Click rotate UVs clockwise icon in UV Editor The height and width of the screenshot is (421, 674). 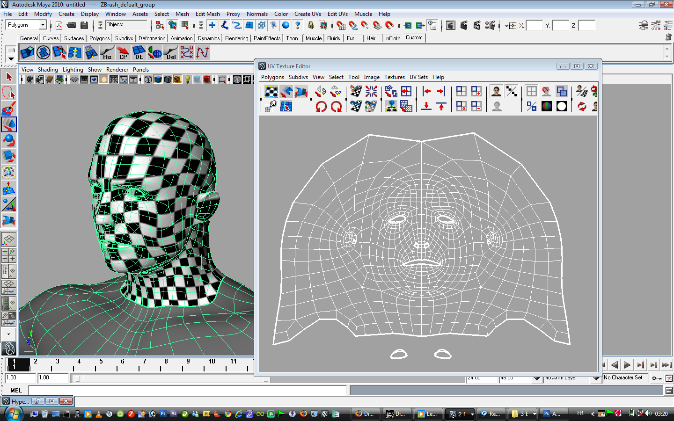(336, 106)
